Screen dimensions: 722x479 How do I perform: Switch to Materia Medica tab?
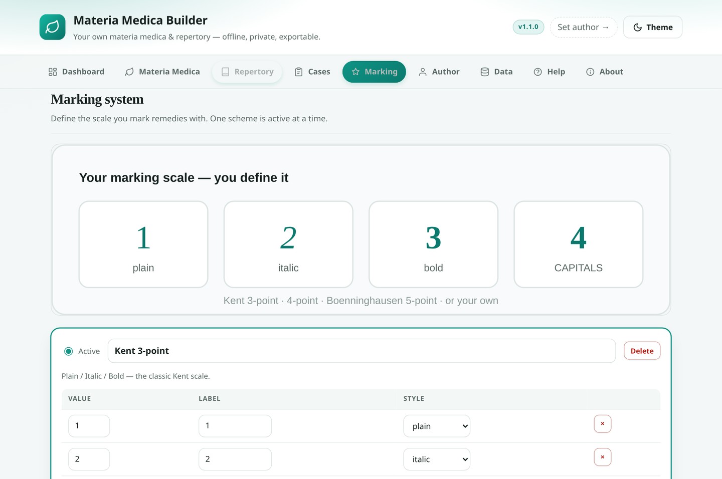pyautogui.click(x=162, y=72)
